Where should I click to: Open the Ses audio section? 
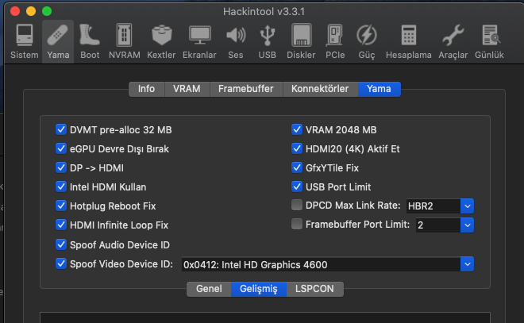point(235,41)
